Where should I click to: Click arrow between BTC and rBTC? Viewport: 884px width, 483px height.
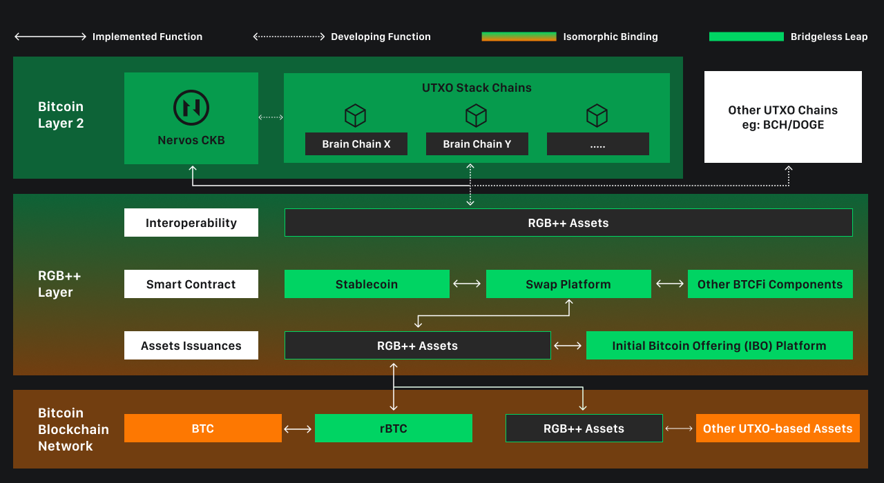point(298,428)
